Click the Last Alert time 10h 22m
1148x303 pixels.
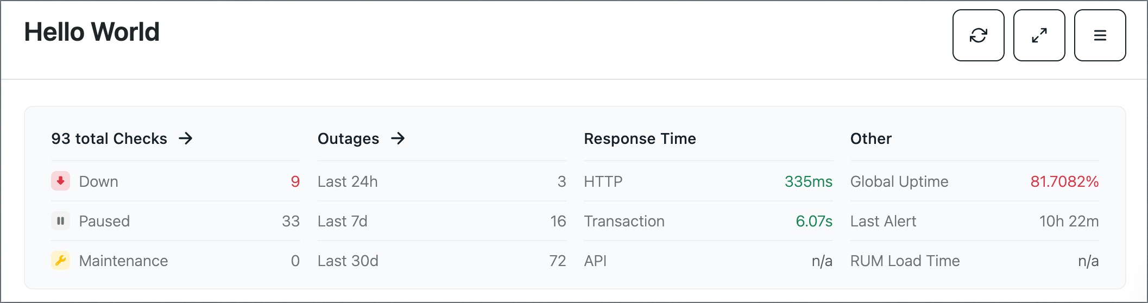click(x=1069, y=221)
